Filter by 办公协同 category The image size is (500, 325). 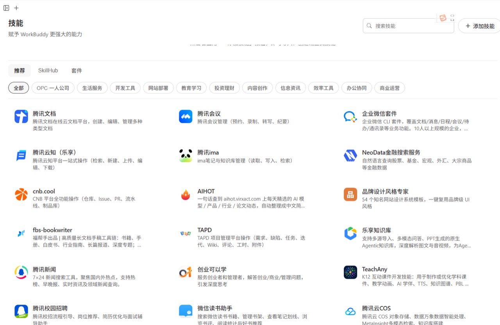[357, 88]
